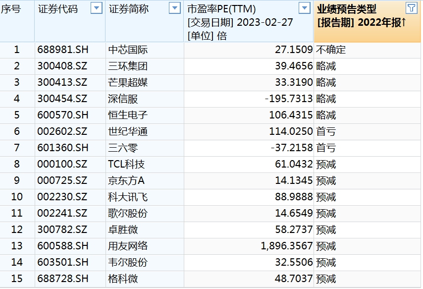The image size is (423, 289).
Task: Click the 市盈率PE(TTM) header text
Action: pos(221,9)
